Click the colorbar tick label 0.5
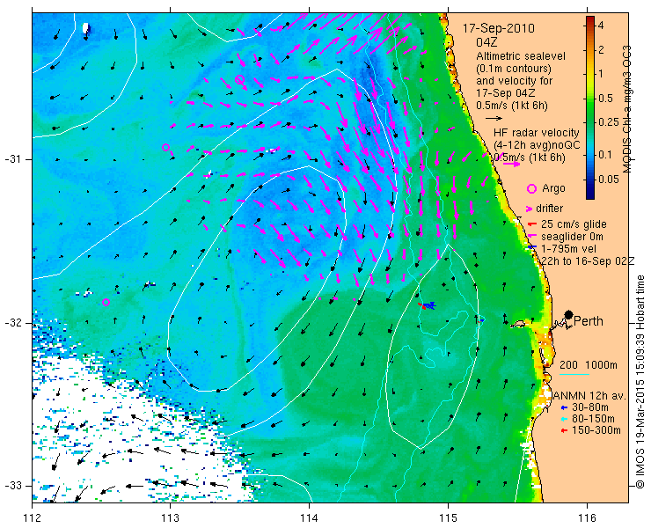651x528 pixels. (605, 98)
